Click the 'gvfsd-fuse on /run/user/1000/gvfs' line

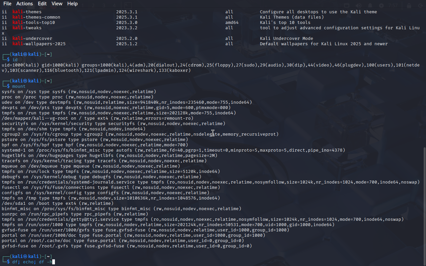(145, 230)
